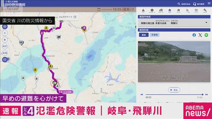Click the middle of the playback timeline

click(174, 95)
